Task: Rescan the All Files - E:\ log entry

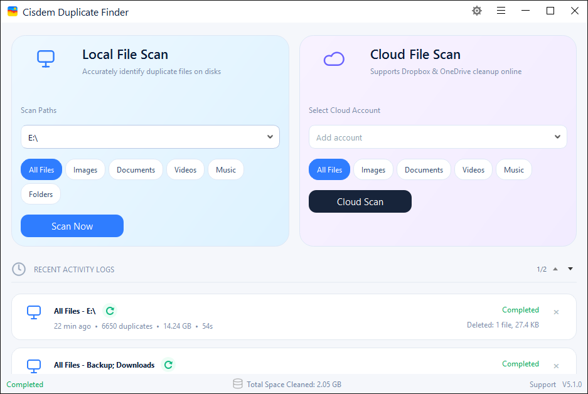Action: [x=110, y=311]
